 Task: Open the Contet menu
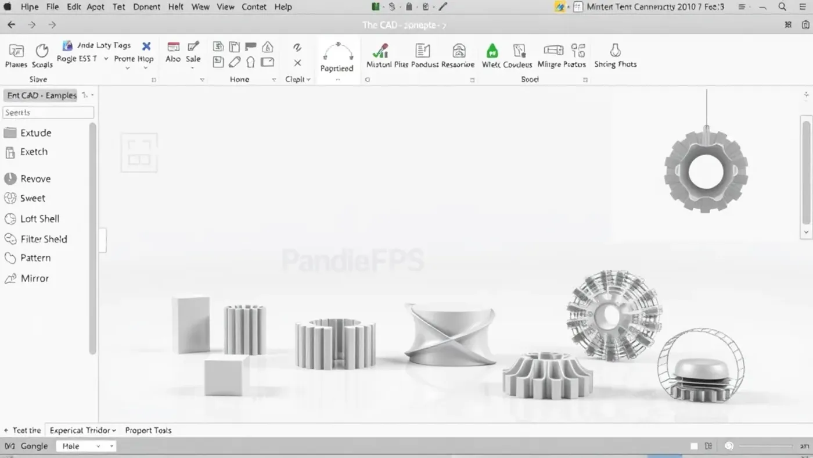coord(254,7)
